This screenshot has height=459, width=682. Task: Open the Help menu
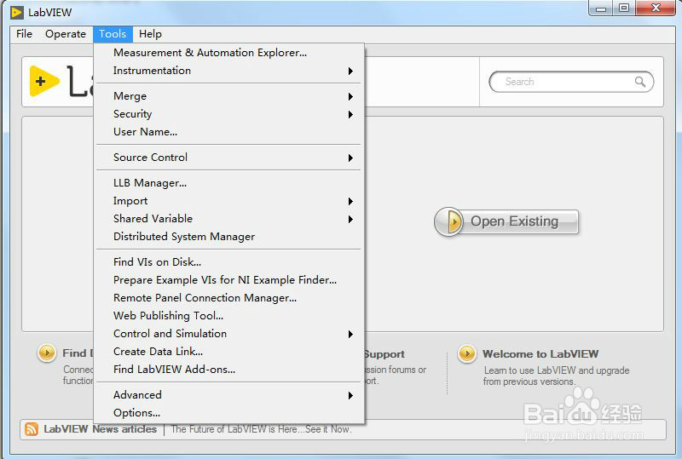[x=150, y=34]
